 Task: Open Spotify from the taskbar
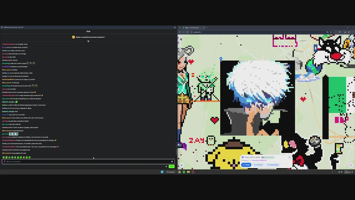click(184, 172)
